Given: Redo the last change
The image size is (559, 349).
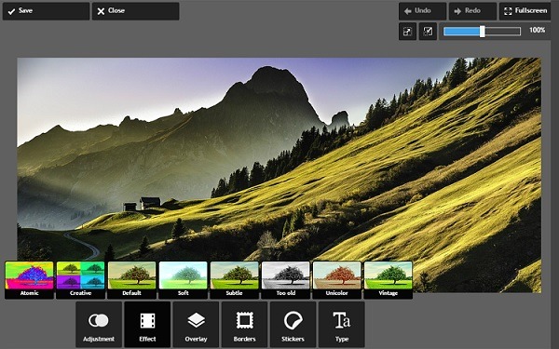Looking at the screenshot, I should pyautogui.click(x=472, y=11).
